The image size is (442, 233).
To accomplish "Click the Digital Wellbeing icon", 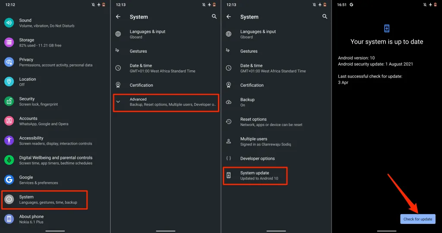I will [x=9, y=160].
